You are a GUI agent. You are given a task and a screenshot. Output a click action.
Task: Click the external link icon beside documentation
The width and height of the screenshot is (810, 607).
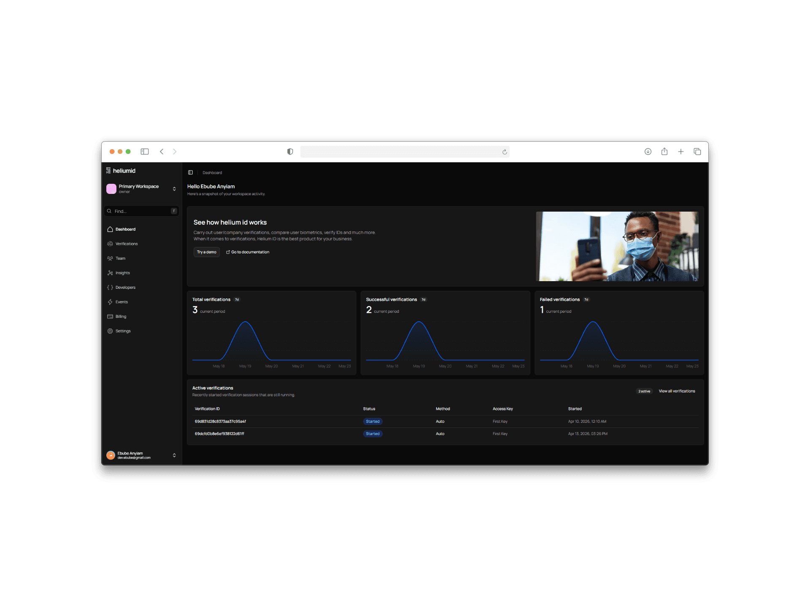228,252
